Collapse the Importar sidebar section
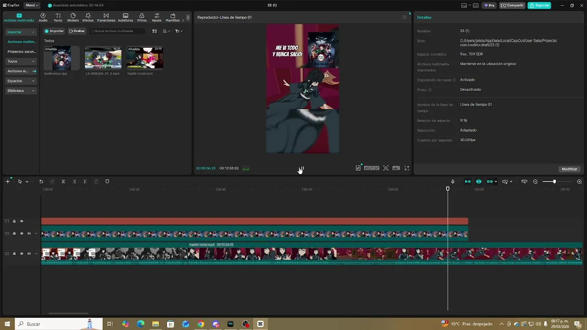This screenshot has width=587, height=330. coord(21,32)
